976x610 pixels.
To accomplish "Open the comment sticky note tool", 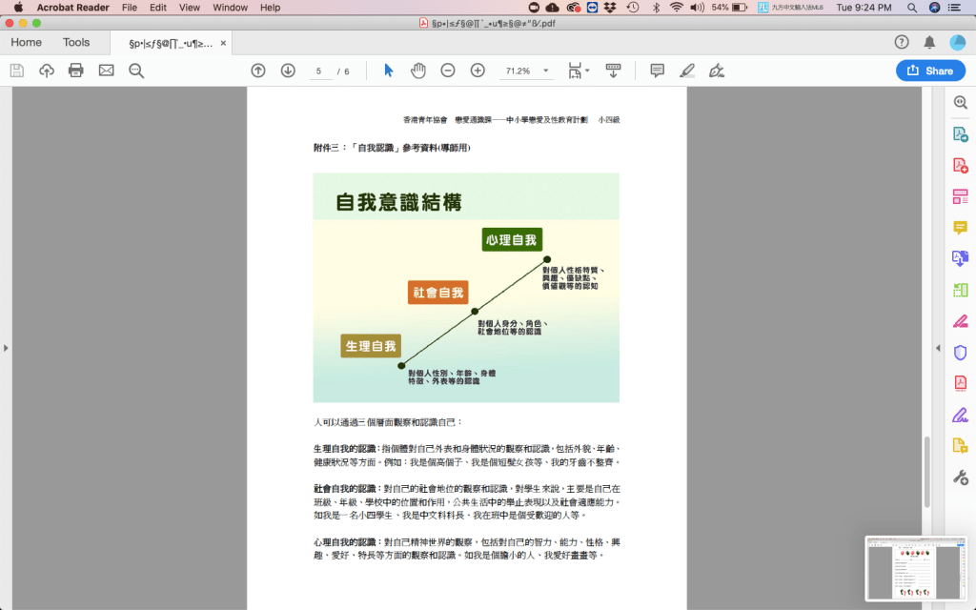I will 657,71.
